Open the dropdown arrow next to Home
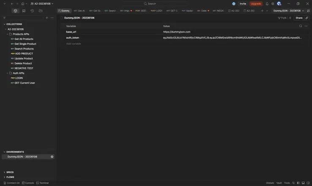312x186 pixels. pyautogui.click(x=26, y=4)
